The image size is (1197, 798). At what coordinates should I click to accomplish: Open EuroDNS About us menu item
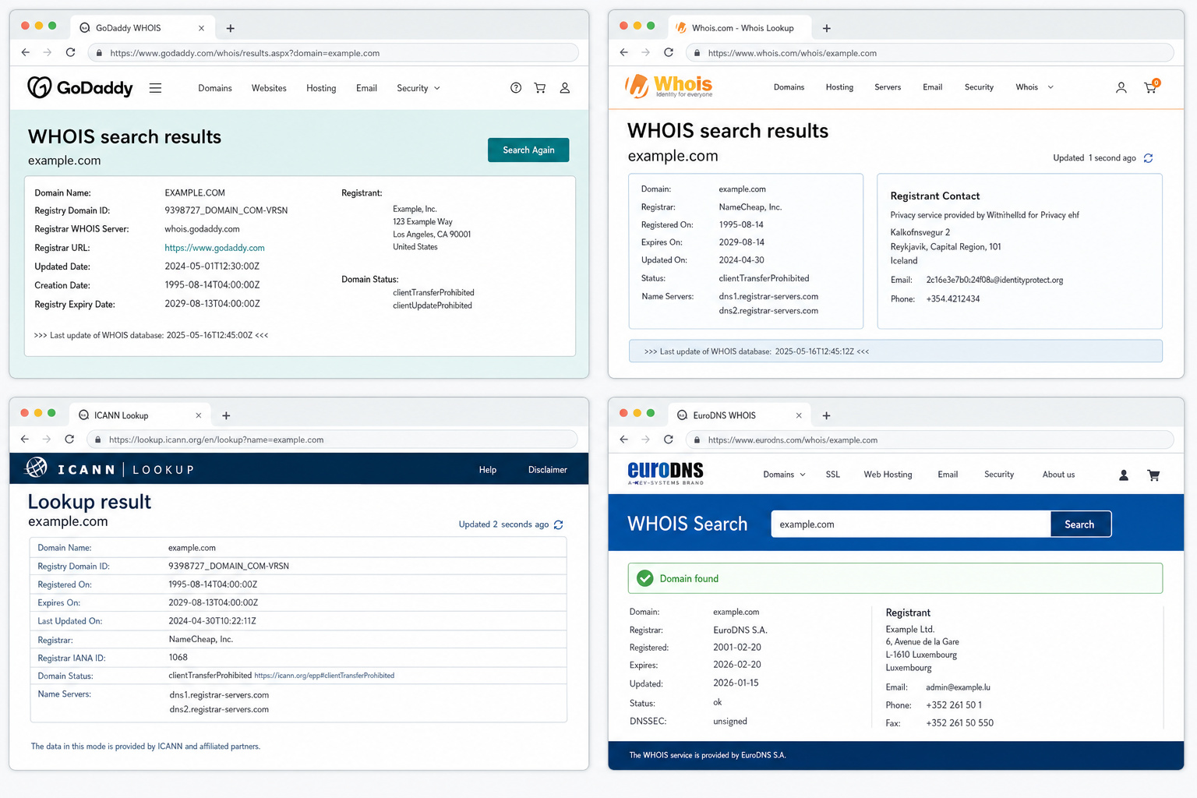(1058, 475)
